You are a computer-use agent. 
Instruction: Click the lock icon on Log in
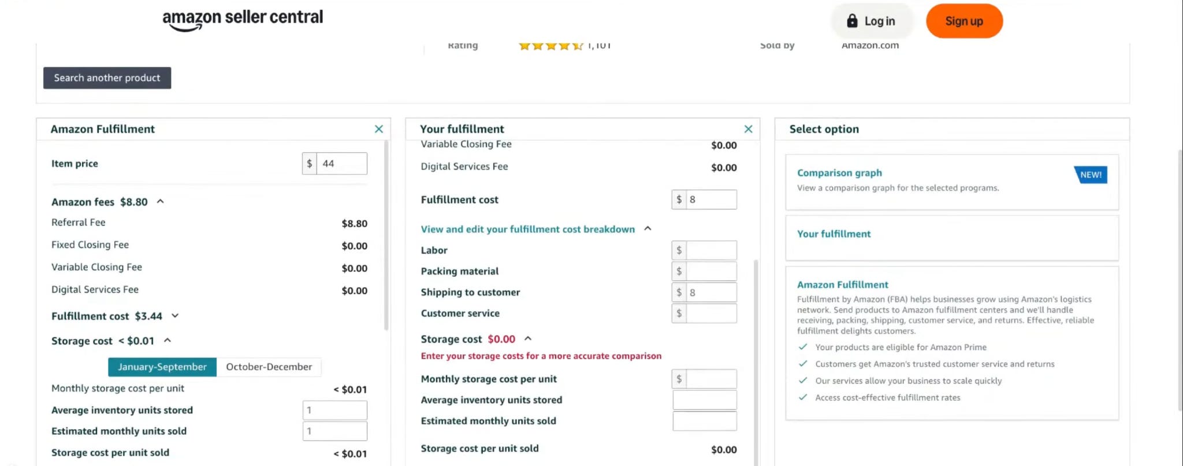point(852,21)
